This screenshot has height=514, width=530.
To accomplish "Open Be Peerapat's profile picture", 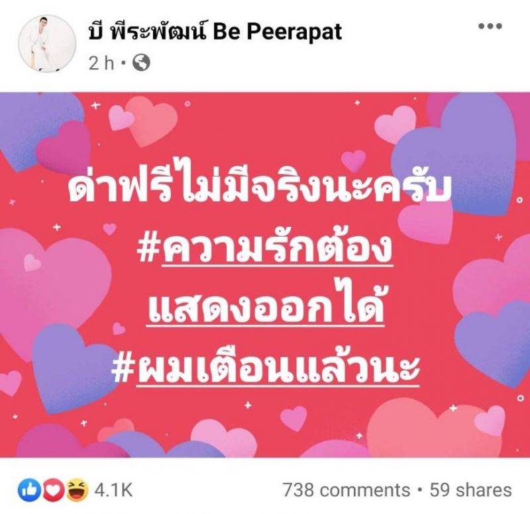I will point(47,43).
